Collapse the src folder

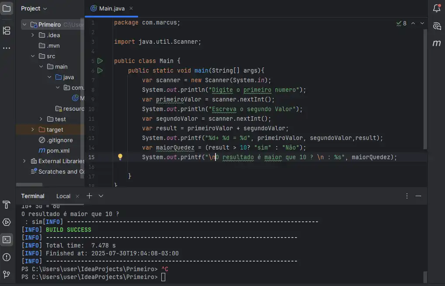tap(33, 56)
